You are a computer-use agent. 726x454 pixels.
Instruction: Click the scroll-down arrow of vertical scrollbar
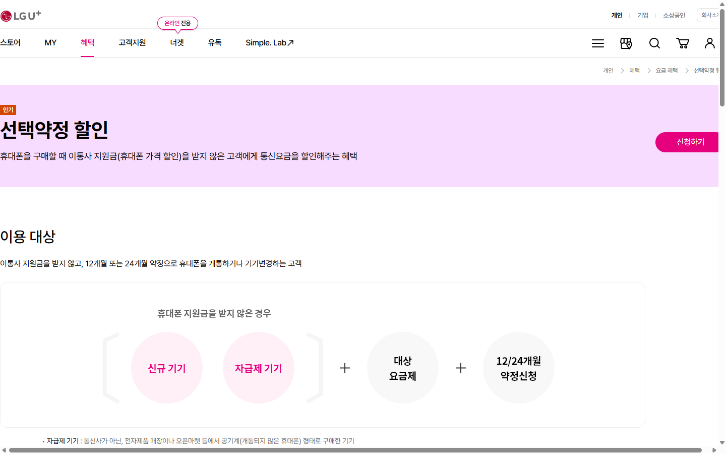tap(722, 442)
